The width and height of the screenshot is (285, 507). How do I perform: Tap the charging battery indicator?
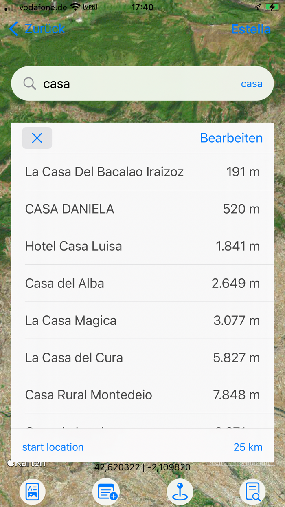[272, 7]
